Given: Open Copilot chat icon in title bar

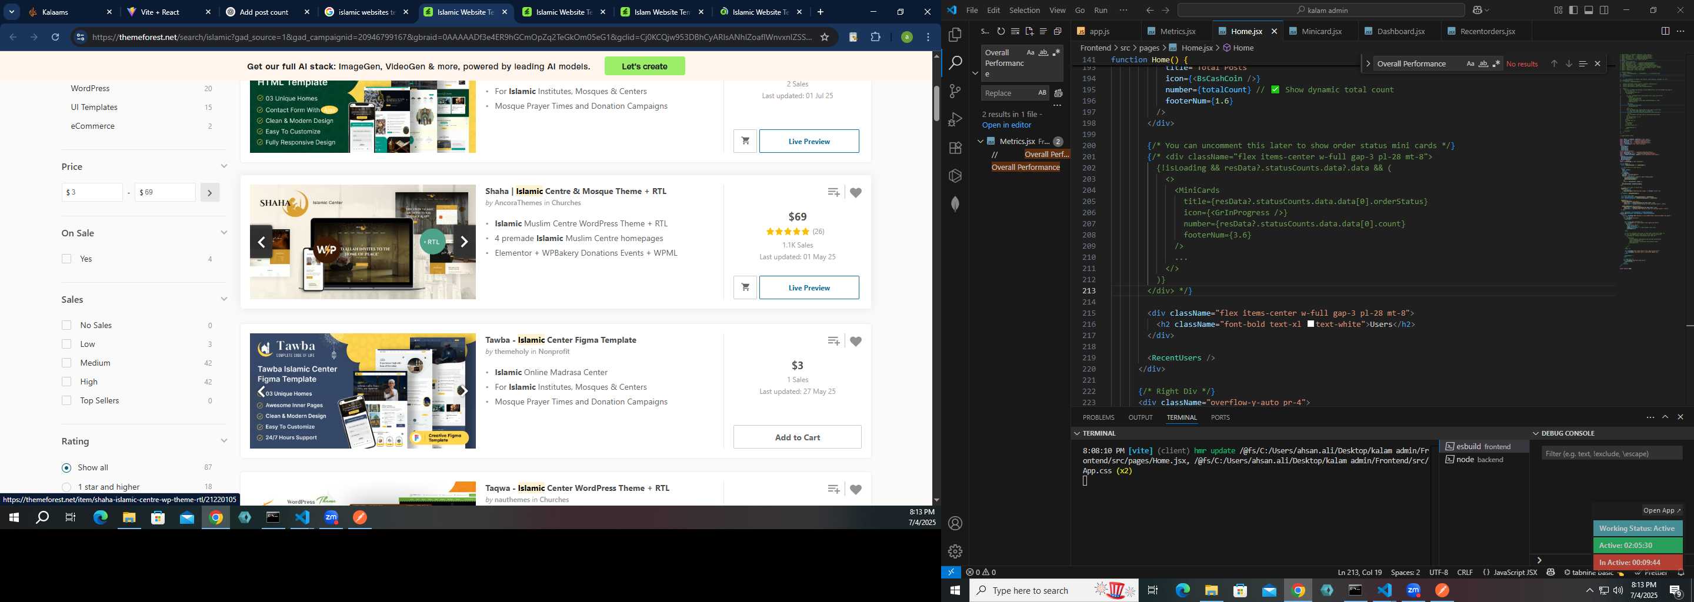Looking at the screenshot, I should (x=1476, y=10).
